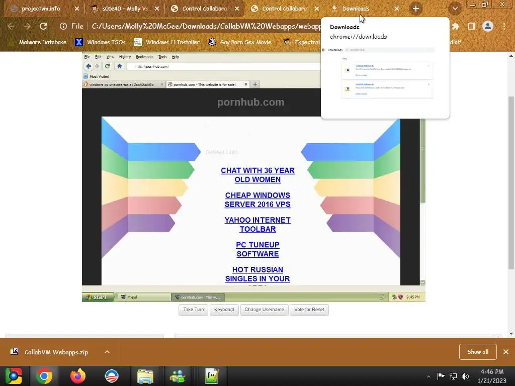Image resolution: width=515 pixels, height=386 pixels.
Task: Click PC Tuneup Software link
Action: tap(257, 249)
